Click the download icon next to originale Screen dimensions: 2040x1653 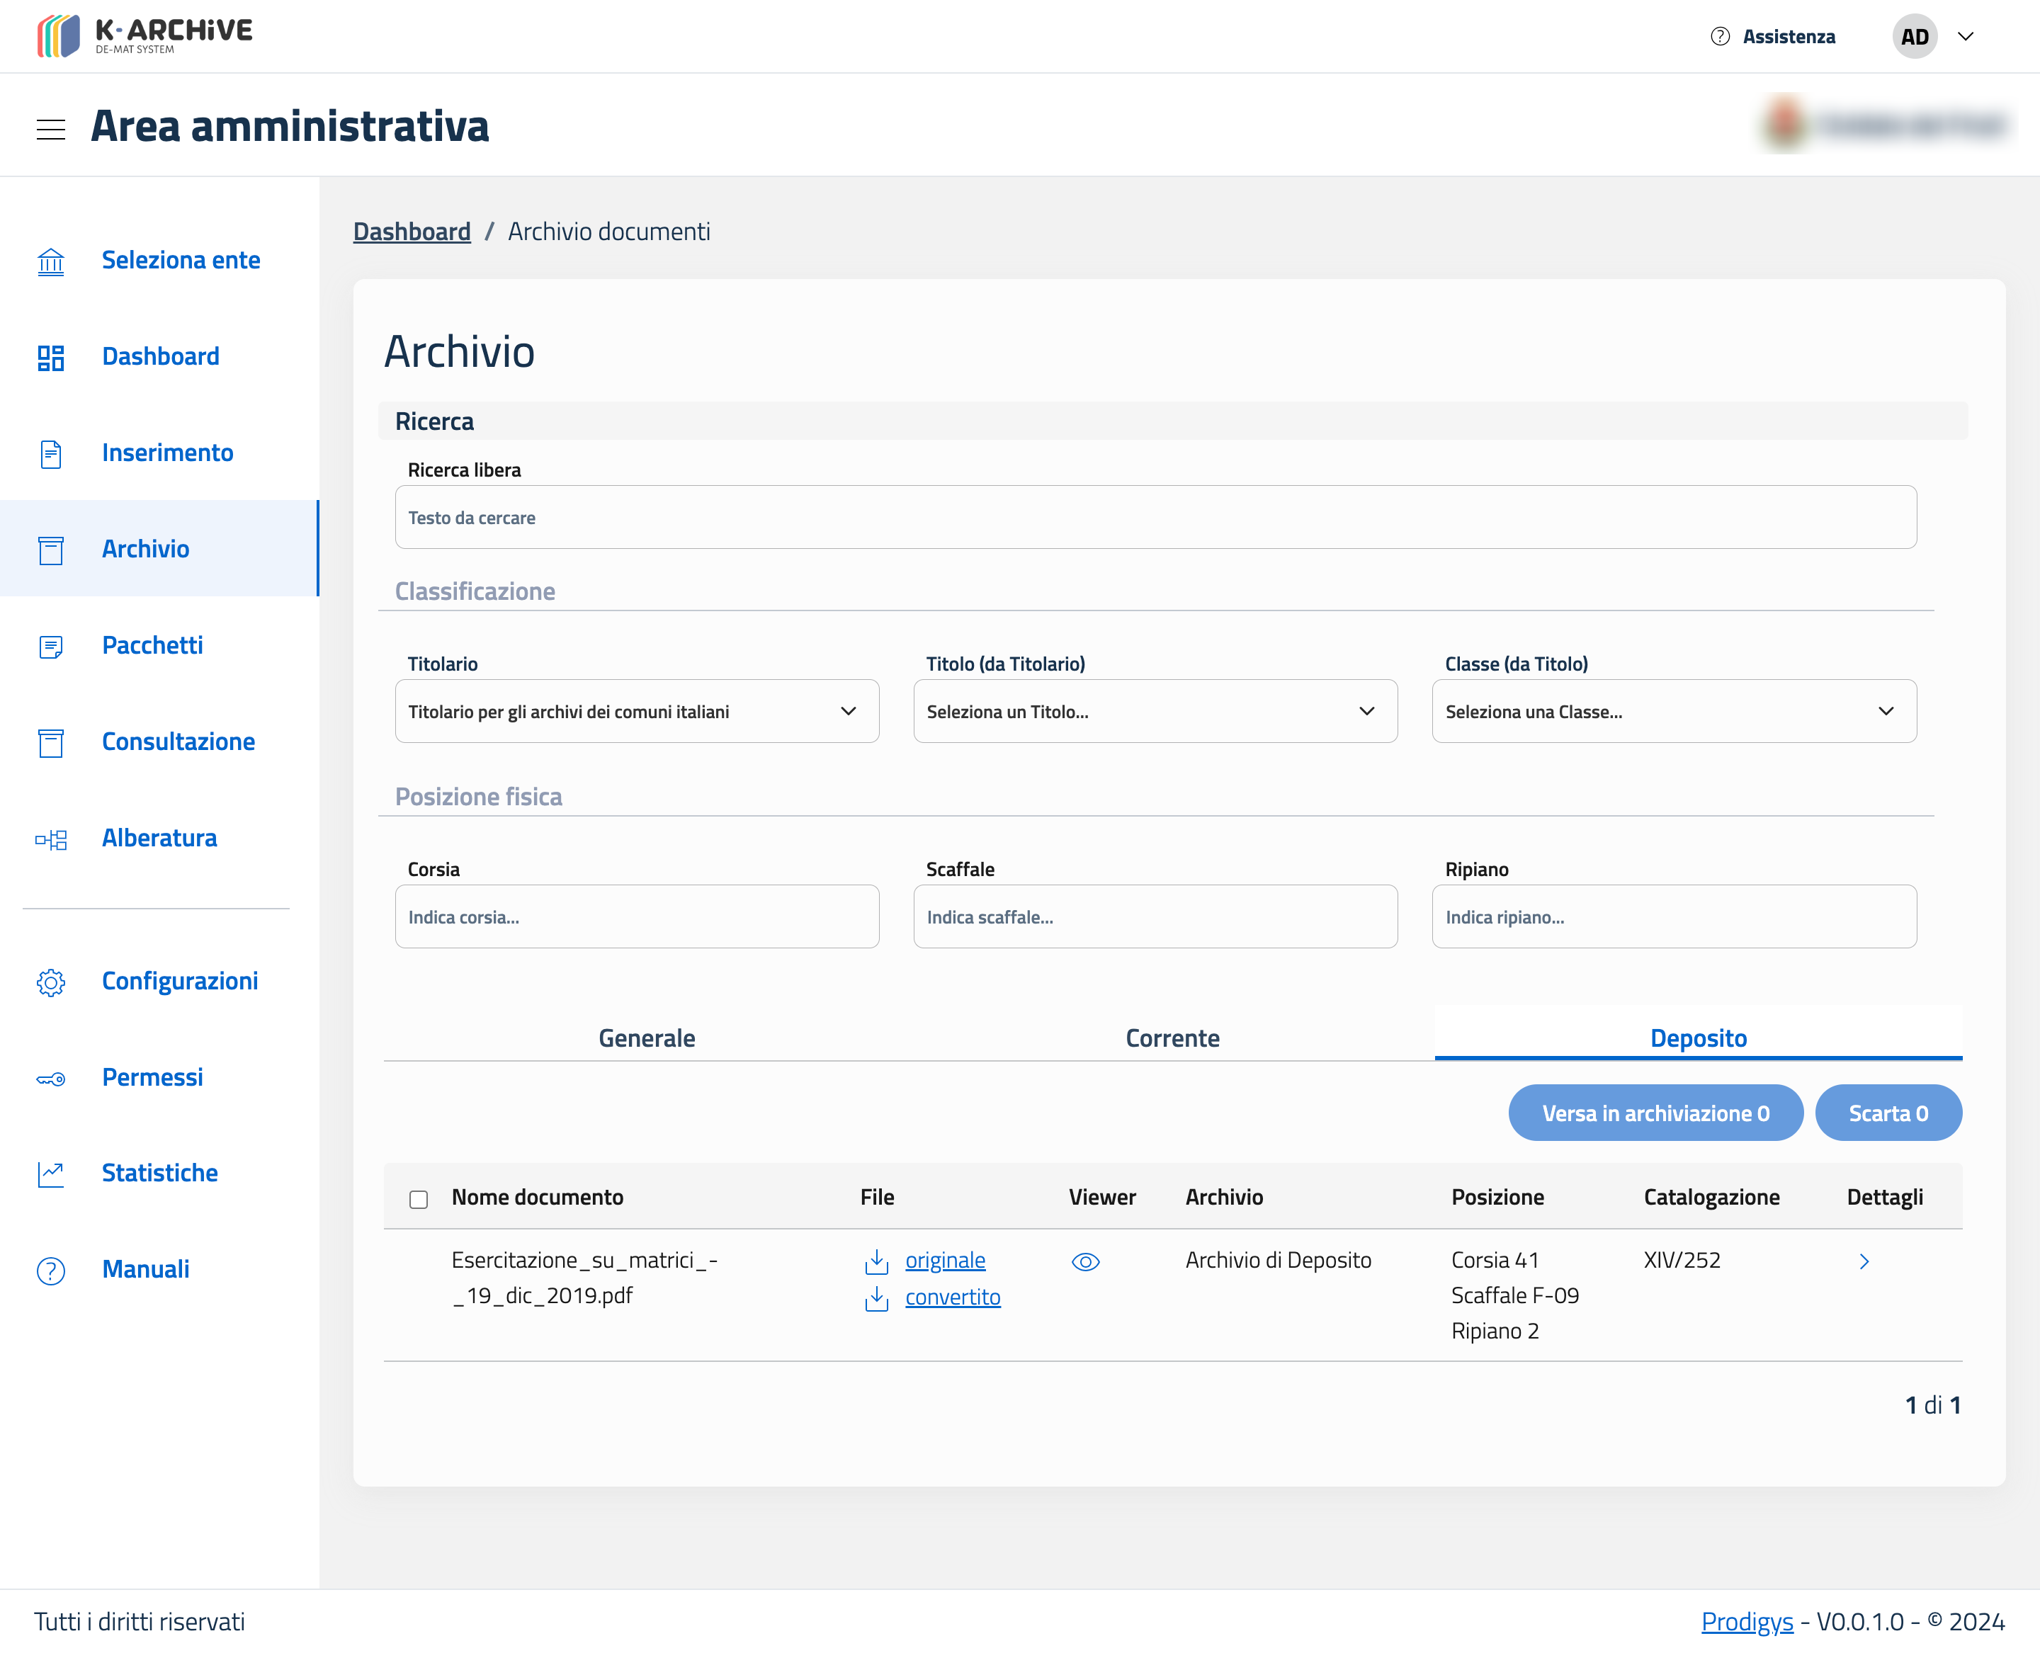point(876,1261)
